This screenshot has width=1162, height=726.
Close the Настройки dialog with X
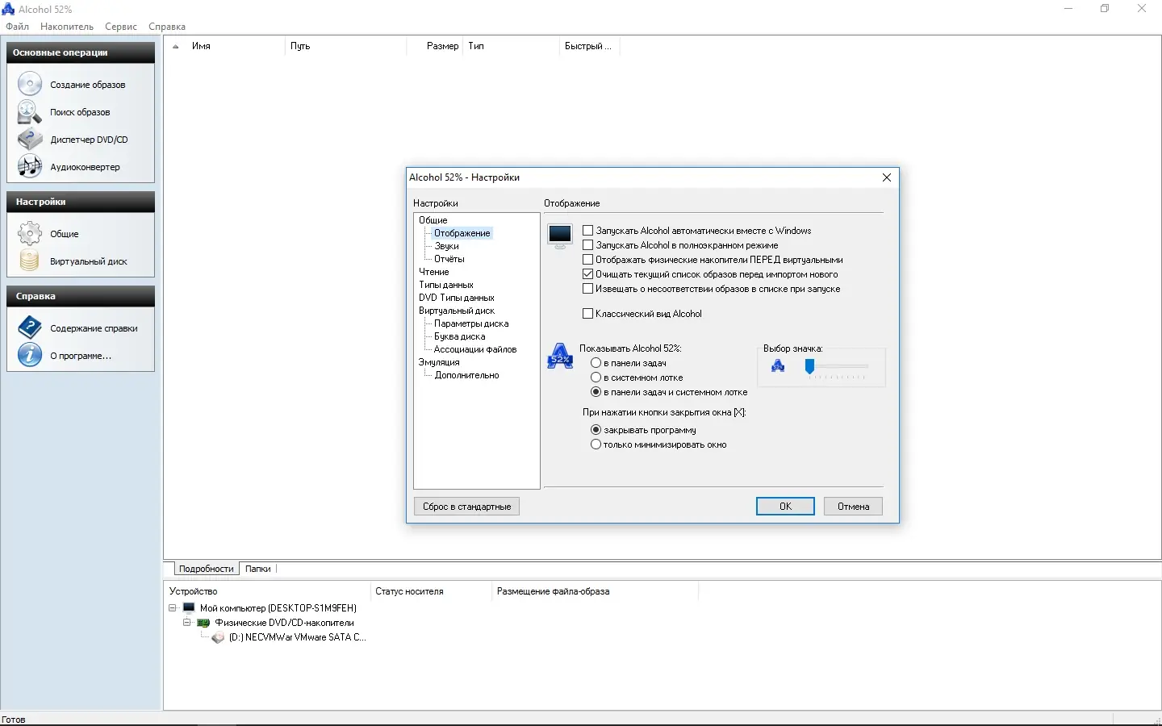coord(887,177)
